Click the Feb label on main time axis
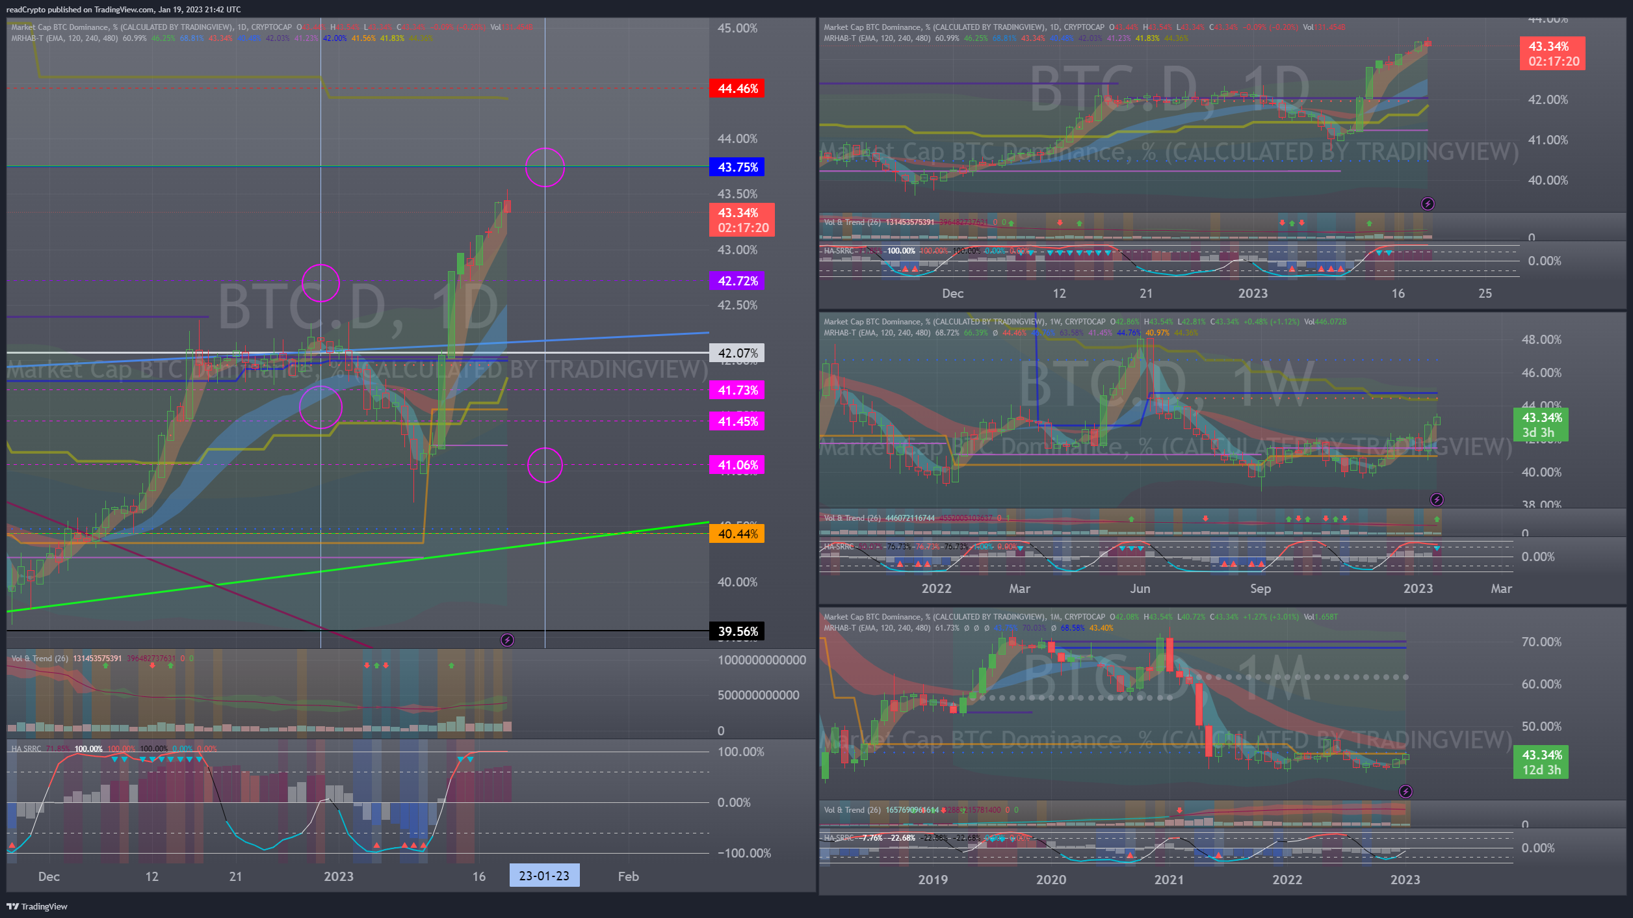This screenshot has height=918, width=1633. click(x=628, y=876)
